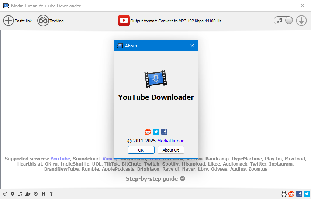Image resolution: width=311 pixels, height=199 pixels.
Task: Click the MediaHuman YouTube Downloader window title
Action: point(46,6)
